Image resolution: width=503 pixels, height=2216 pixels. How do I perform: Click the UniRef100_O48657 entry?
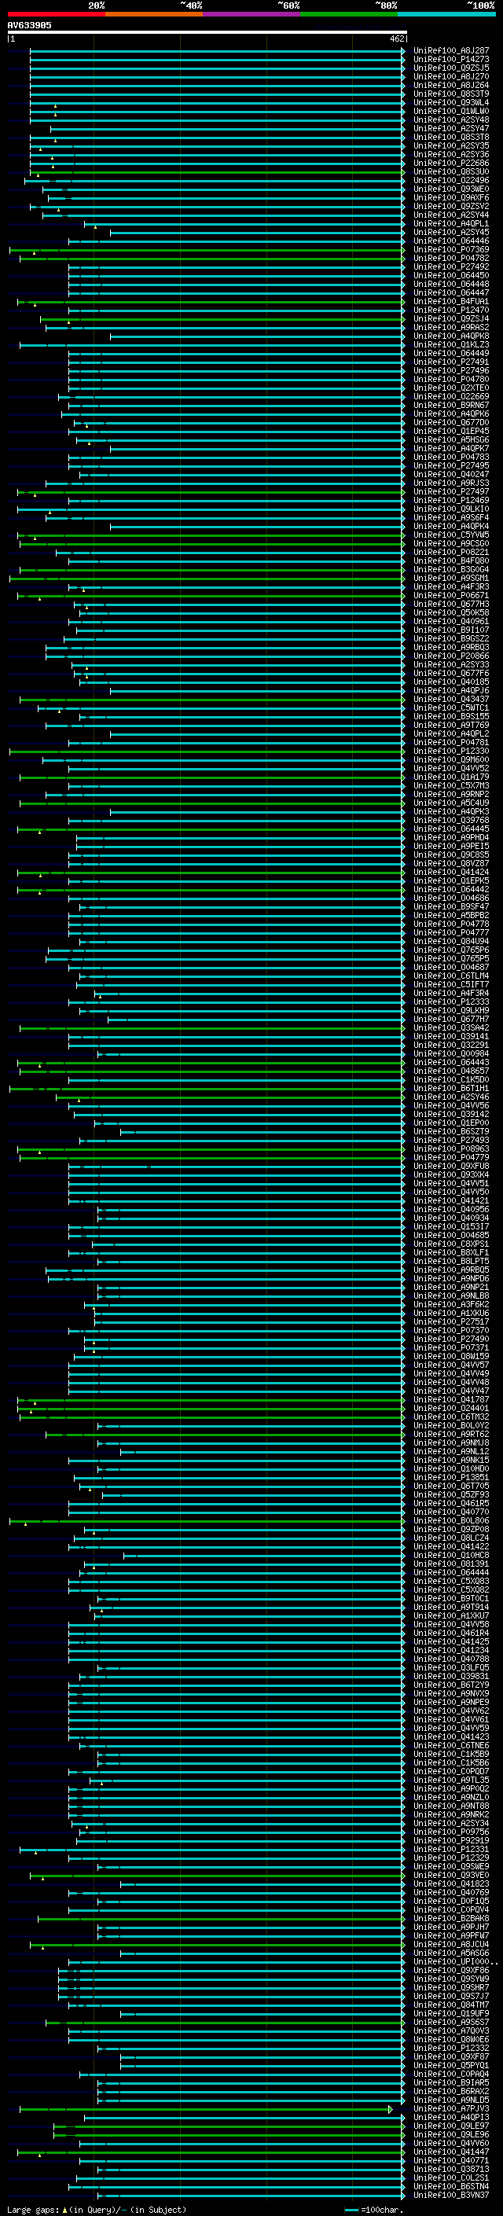(x=450, y=1070)
